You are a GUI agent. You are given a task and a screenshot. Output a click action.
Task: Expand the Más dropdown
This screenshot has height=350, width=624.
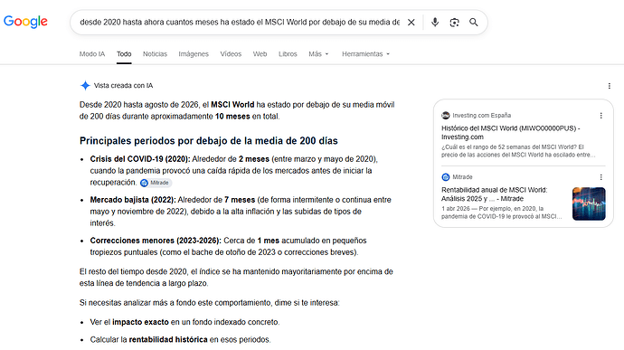pos(318,53)
